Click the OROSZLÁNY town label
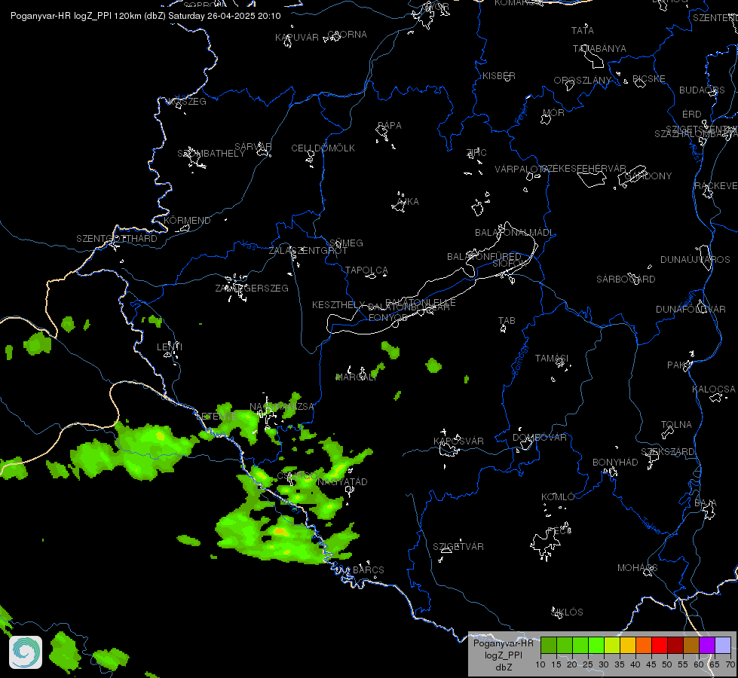The height and width of the screenshot is (678, 738). 582,81
